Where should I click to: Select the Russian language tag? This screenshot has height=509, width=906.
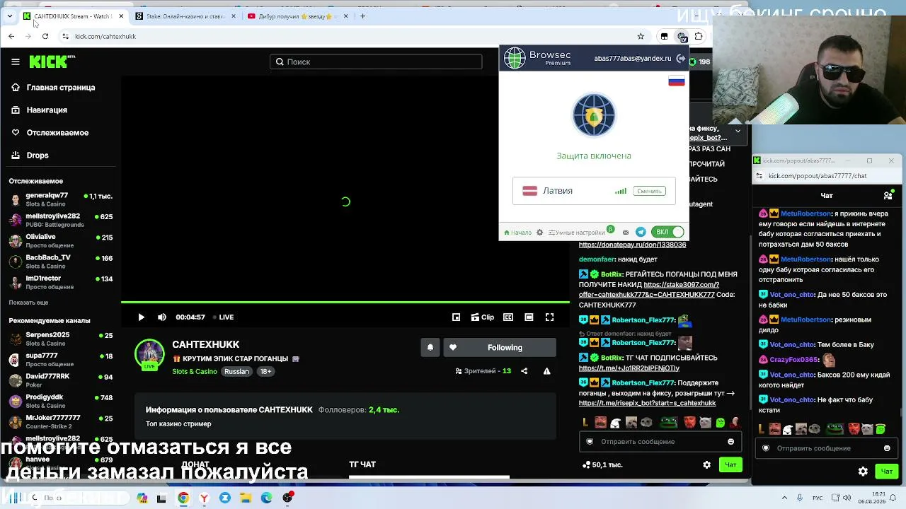(x=236, y=372)
